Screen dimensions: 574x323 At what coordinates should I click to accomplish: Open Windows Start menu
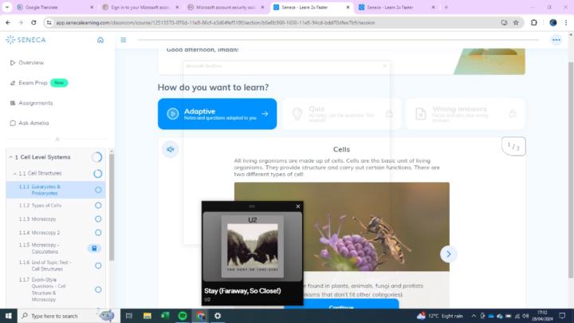coord(9,316)
